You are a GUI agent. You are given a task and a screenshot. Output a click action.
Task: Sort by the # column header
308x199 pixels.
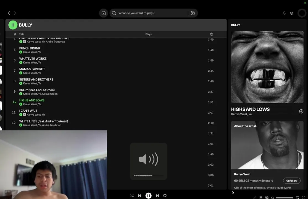click(x=15, y=34)
